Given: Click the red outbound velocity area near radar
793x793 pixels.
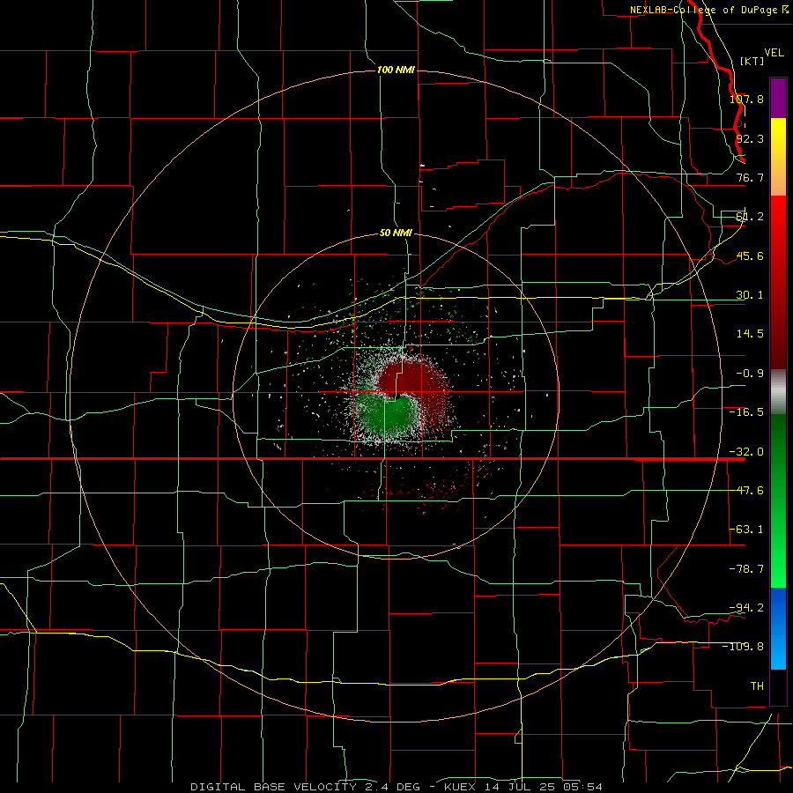Looking at the screenshot, I should pyautogui.click(x=418, y=379).
